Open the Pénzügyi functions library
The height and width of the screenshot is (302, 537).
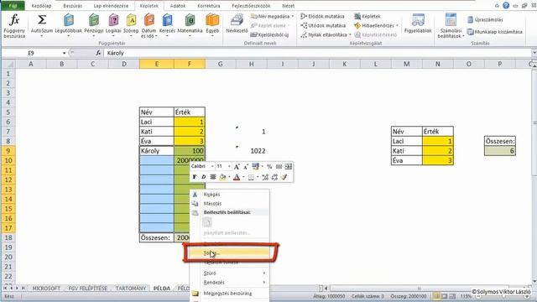click(93, 24)
